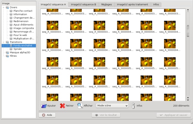
Task: Click the image list vertical scrollbar handle
Action: 188,31
